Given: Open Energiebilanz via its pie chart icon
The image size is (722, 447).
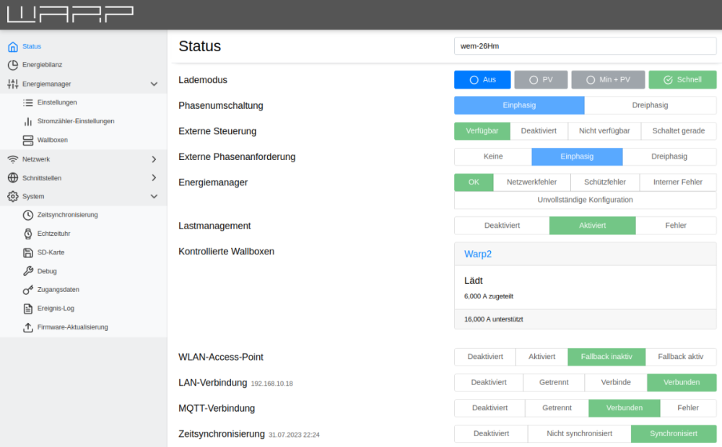Looking at the screenshot, I should pos(12,65).
